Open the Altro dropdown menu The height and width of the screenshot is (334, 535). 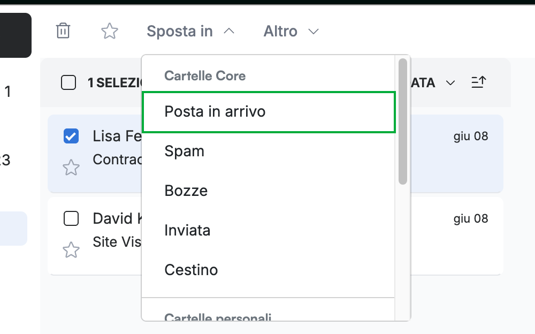click(291, 31)
